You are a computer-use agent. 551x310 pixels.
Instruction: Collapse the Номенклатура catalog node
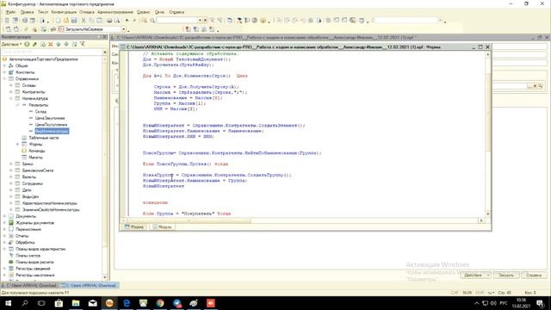coord(11,98)
